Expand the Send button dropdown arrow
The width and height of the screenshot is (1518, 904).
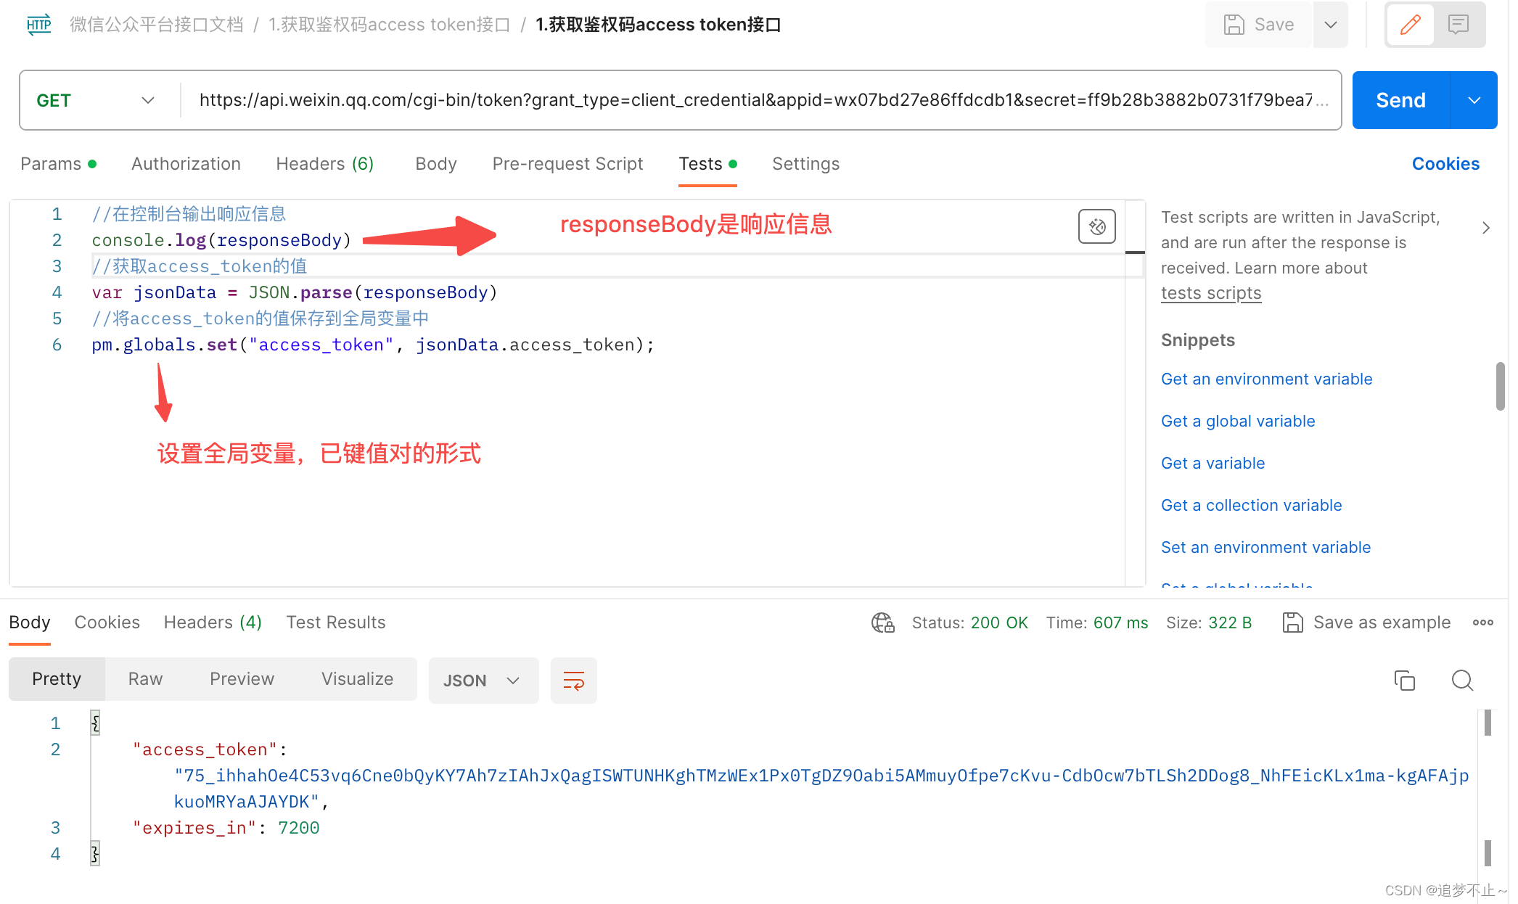coord(1474,99)
